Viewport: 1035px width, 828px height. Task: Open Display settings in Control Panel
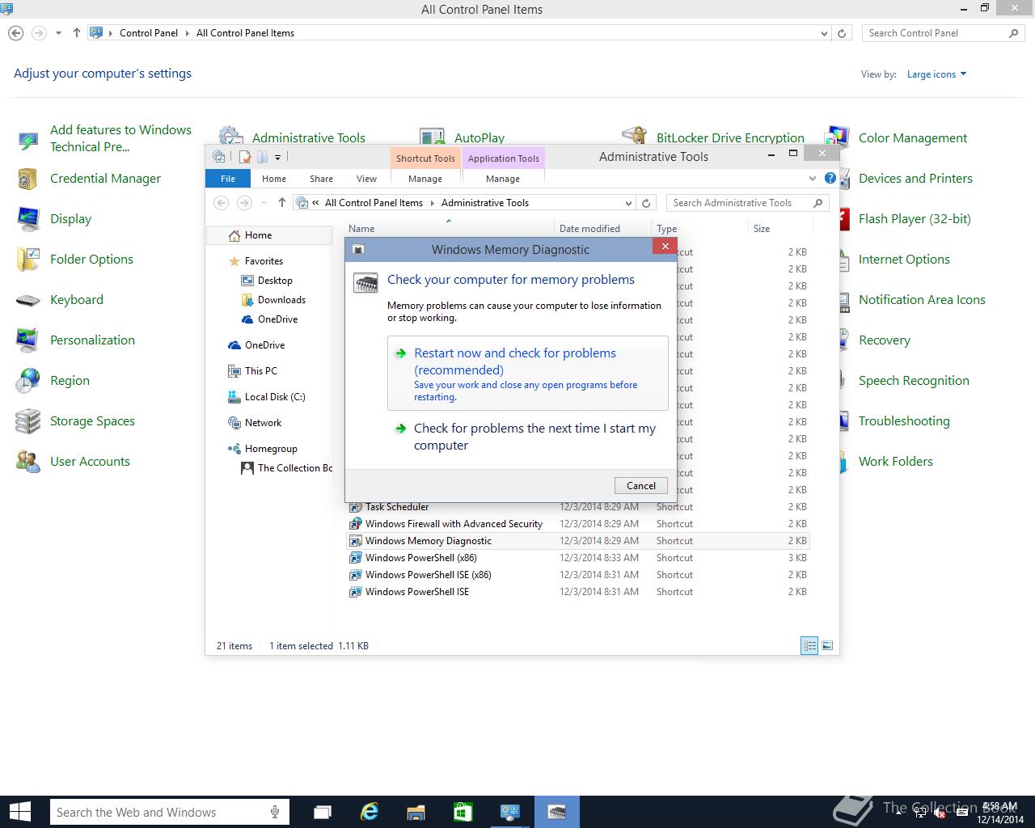click(x=70, y=219)
